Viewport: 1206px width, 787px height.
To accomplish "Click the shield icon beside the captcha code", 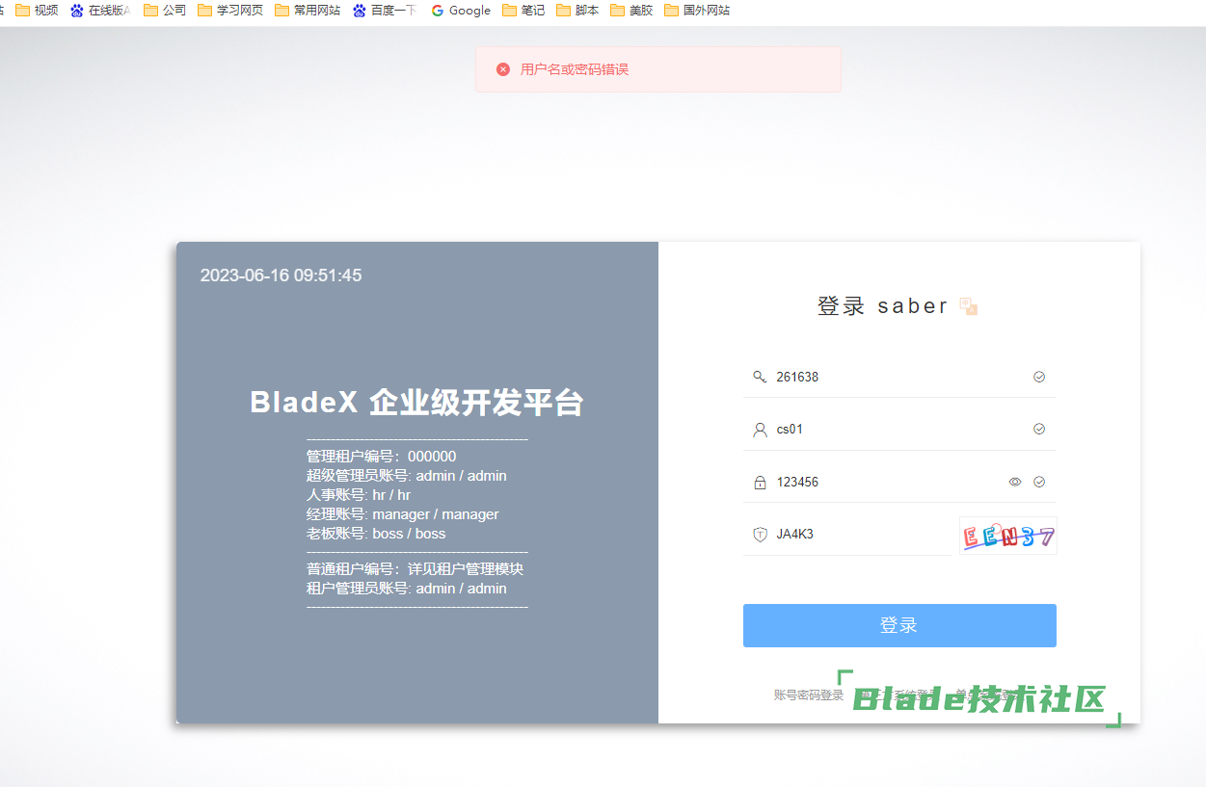I will pyautogui.click(x=760, y=535).
